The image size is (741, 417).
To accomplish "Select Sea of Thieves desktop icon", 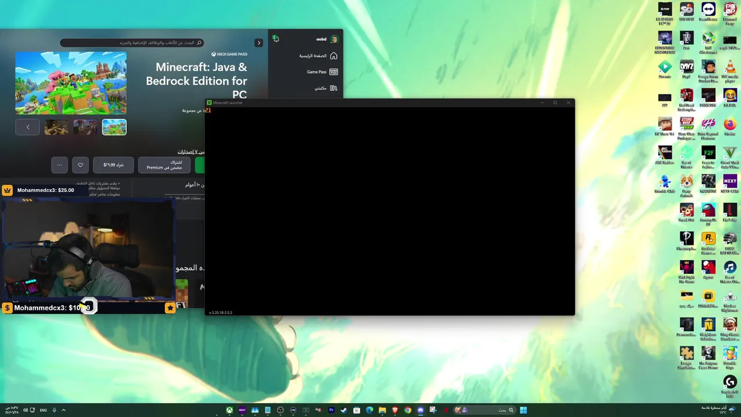I will (687, 156).
